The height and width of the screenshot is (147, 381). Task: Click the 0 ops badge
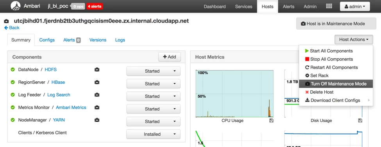click(x=78, y=7)
